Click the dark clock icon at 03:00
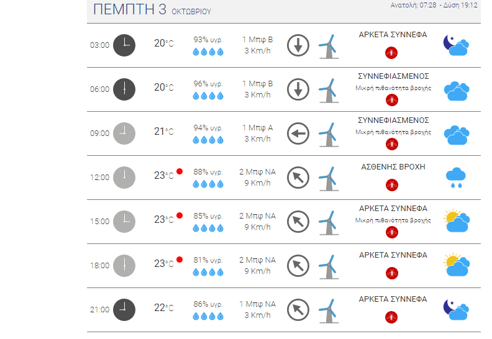This screenshot has height=339, width=492. pyautogui.click(x=124, y=45)
